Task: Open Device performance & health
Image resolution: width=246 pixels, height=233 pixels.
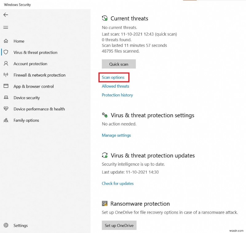Action: 39,109
